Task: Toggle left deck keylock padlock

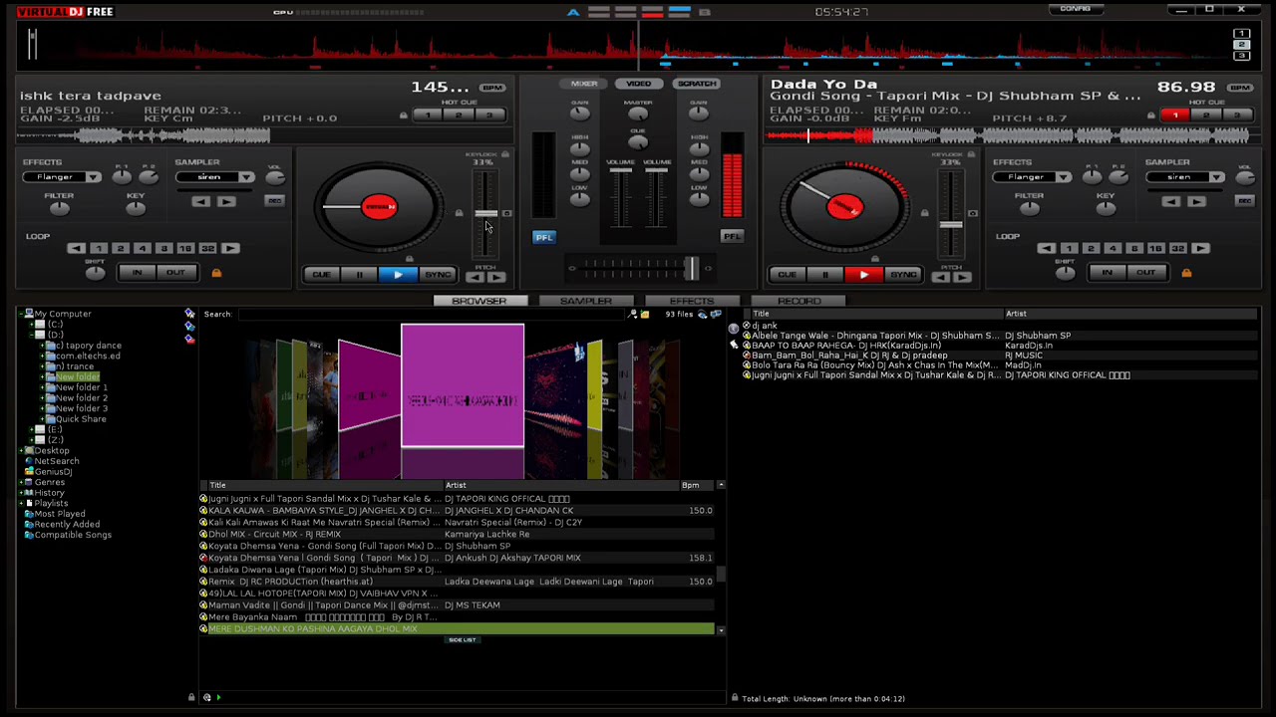Action: [505, 154]
